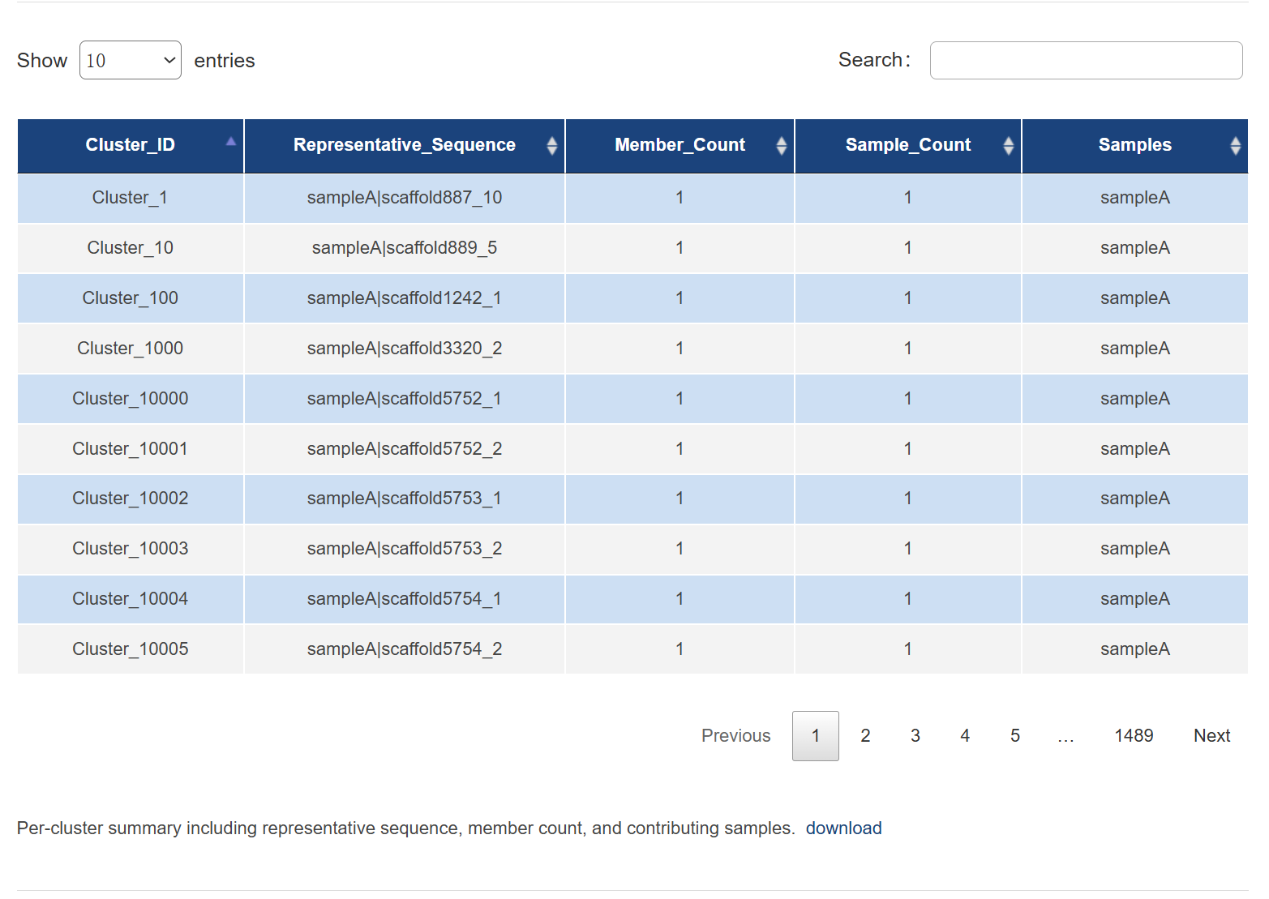Click sampleA|scaffold887_10 sequence cell
The height and width of the screenshot is (899, 1269).
[x=405, y=198]
